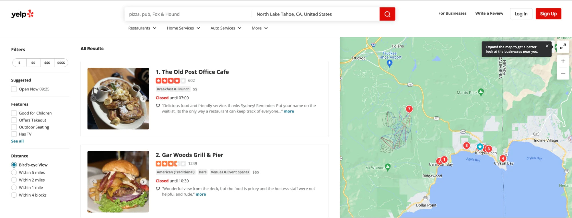Image resolution: width=572 pixels, height=218 pixels.
Task: Read more of Old Post Office Cafe review
Action: coord(289,111)
